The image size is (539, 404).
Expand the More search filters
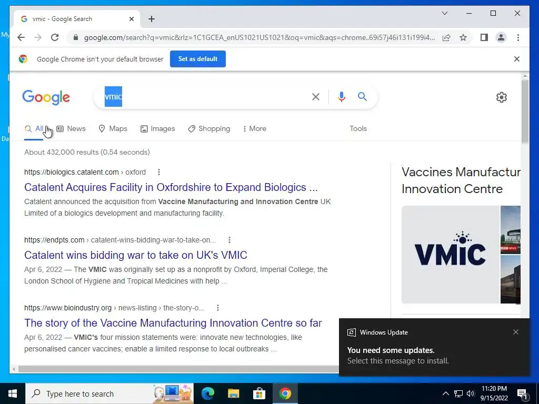point(254,128)
